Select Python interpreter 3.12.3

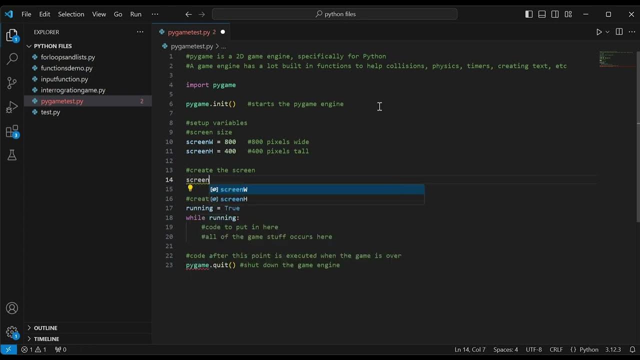coord(613,349)
